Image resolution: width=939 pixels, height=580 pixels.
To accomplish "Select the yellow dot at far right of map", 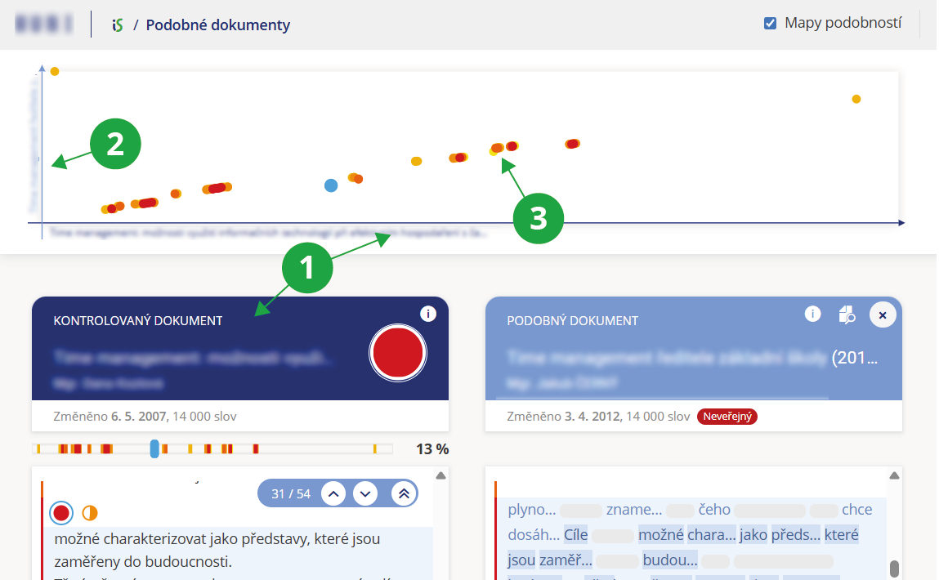I will click(x=856, y=99).
